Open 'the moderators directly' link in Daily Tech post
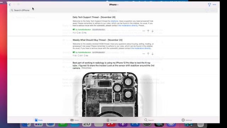The width and height of the screenshot is (227, 128). coord(128,26)
